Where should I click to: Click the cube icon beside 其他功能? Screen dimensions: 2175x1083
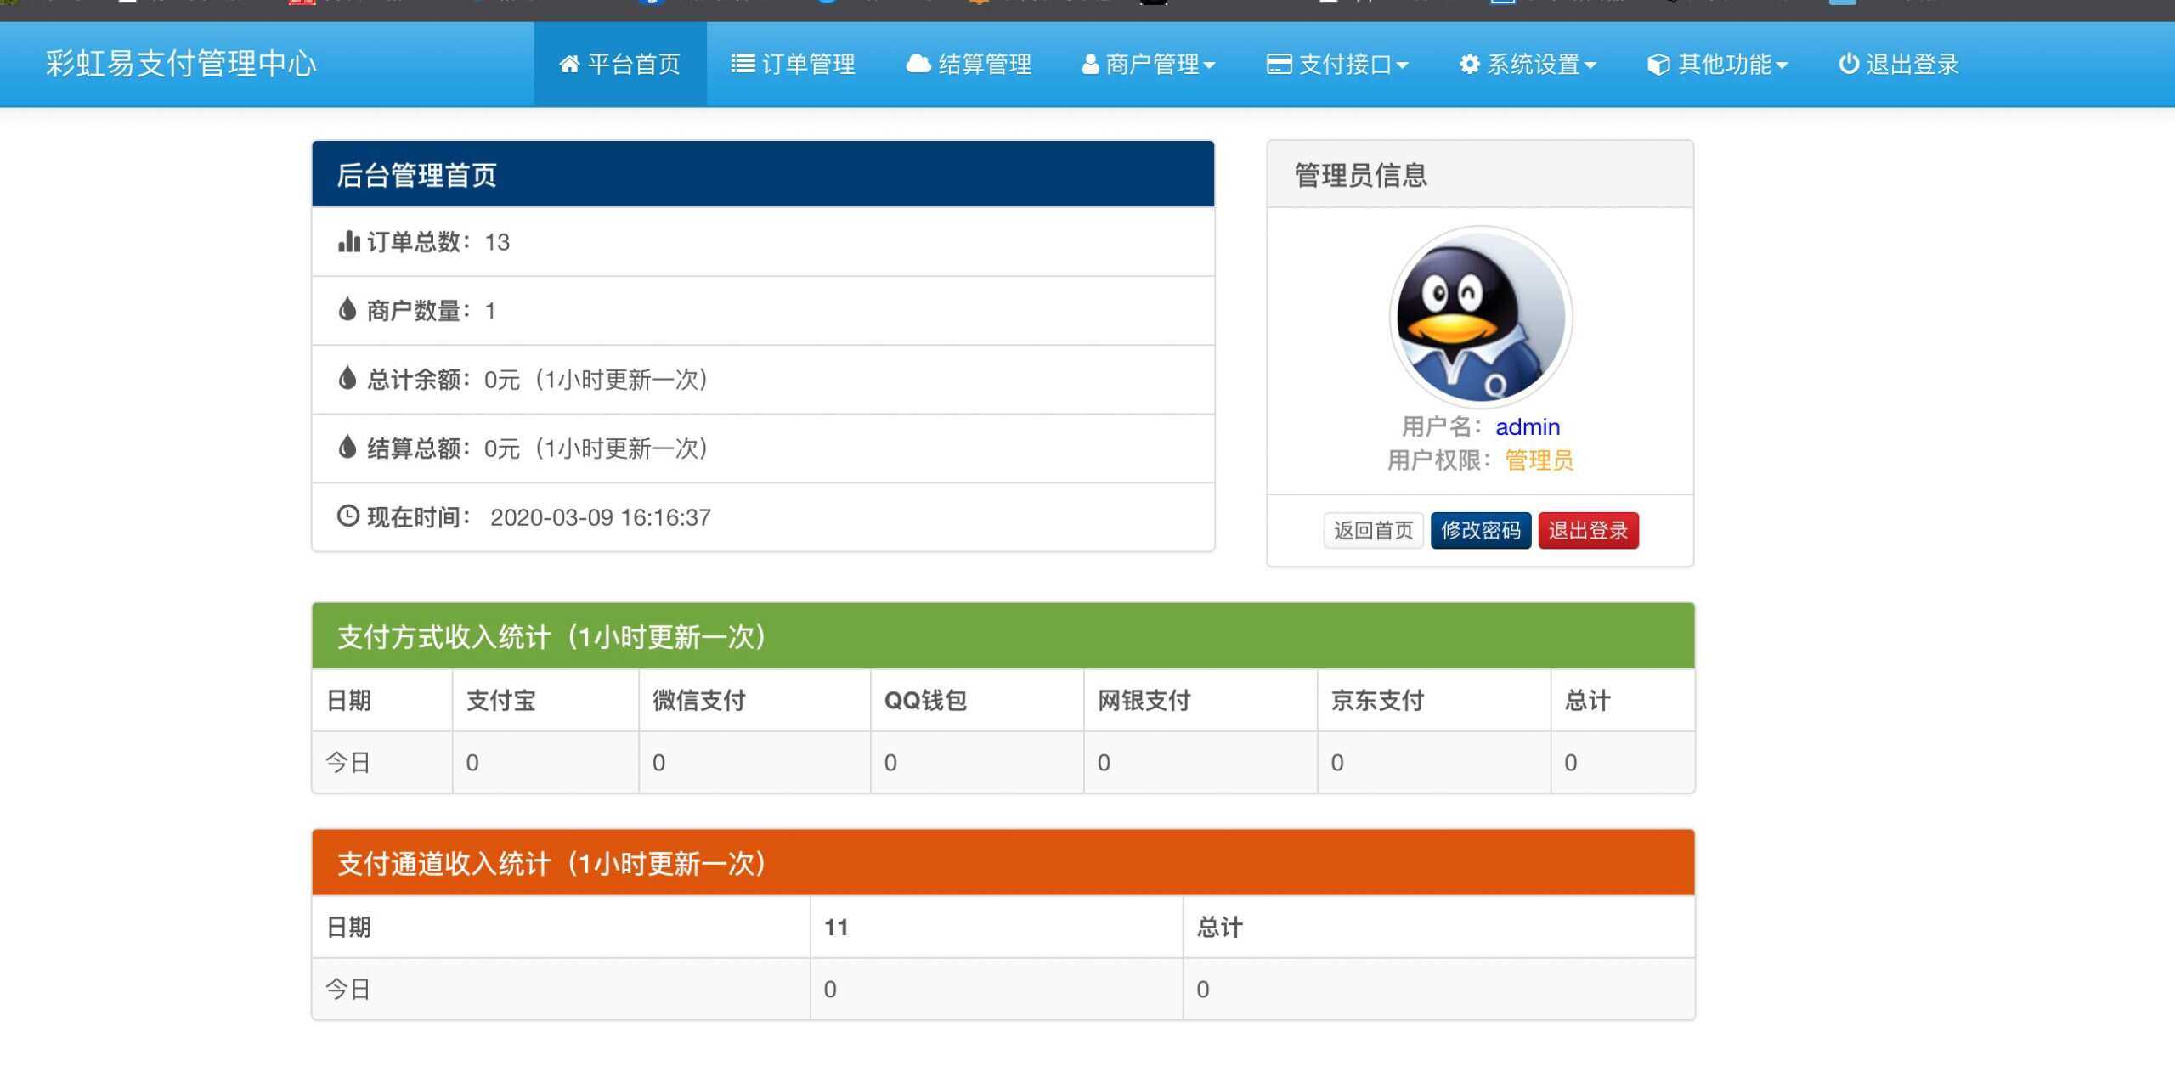(1658, 64)
